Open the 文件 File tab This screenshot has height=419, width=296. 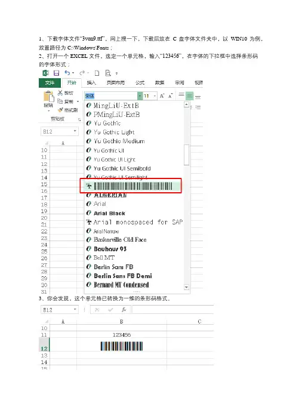(x=50, y=83)
